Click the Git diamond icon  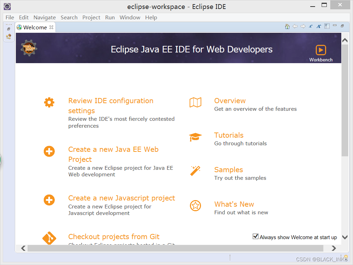(x=49, y=238)
